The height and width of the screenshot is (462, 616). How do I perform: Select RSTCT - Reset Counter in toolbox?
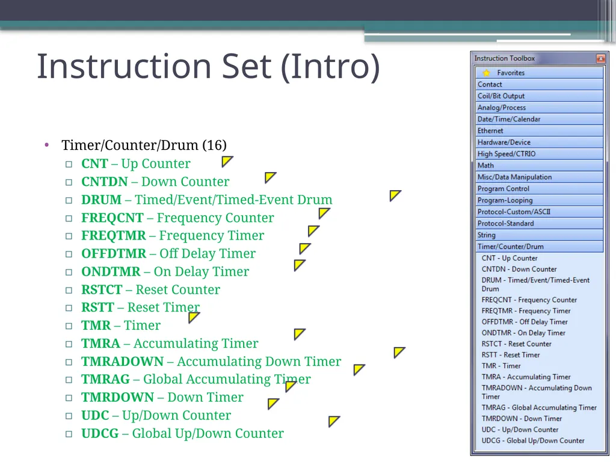pyautogui.click(x=517, y=343)
